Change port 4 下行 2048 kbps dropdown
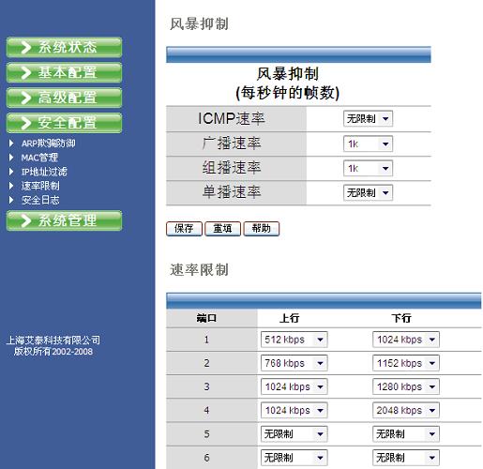Image resolution: width=483 pixels, height=469 pixels. [406, 410]
